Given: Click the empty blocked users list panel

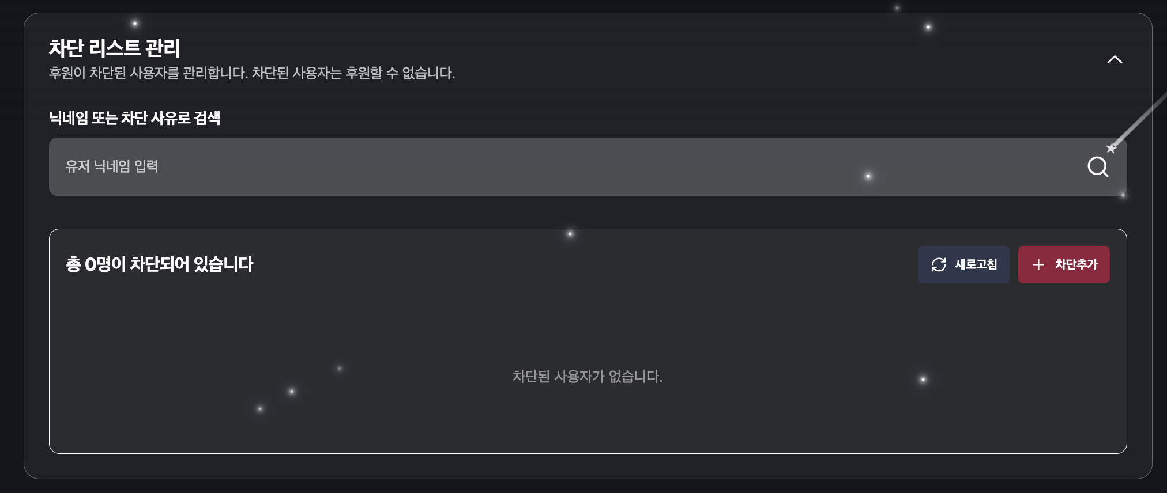Looking at the screenshot, I should click(588, 341).
